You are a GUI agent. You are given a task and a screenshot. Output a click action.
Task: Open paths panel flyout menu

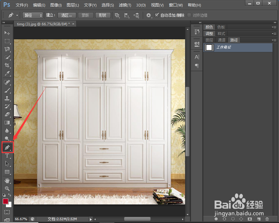[x=274, y=40]
